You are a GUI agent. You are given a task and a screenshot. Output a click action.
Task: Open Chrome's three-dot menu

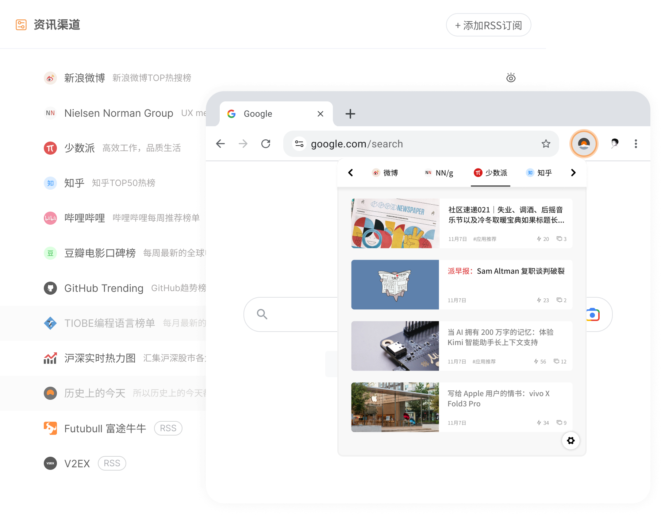coord(636,143)
